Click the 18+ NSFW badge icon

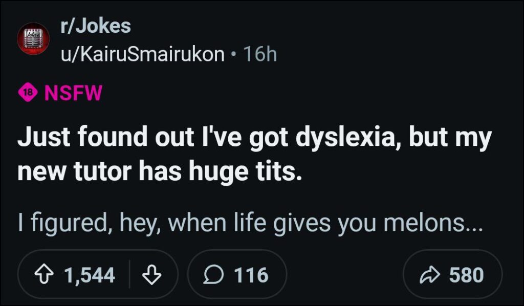[28, 93]
